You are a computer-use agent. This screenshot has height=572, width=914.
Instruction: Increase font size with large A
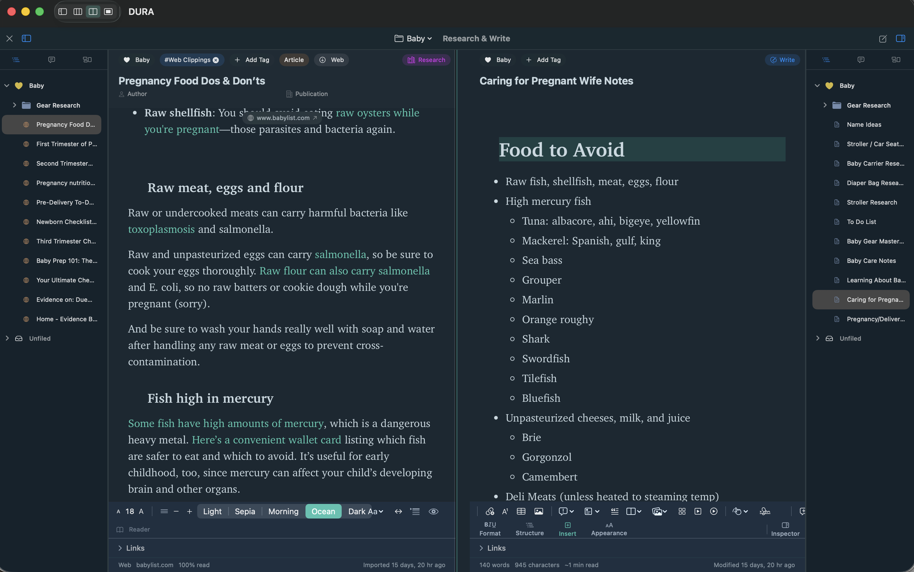(141, 512)
